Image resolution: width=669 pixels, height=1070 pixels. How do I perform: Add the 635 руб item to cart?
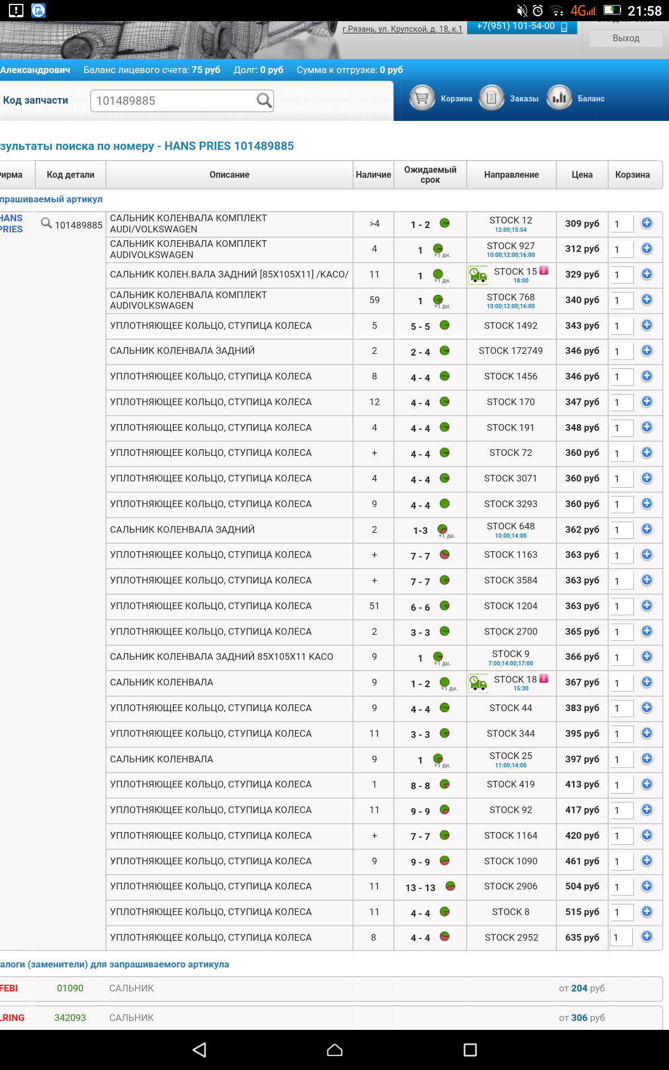click(x=647, y=936)
